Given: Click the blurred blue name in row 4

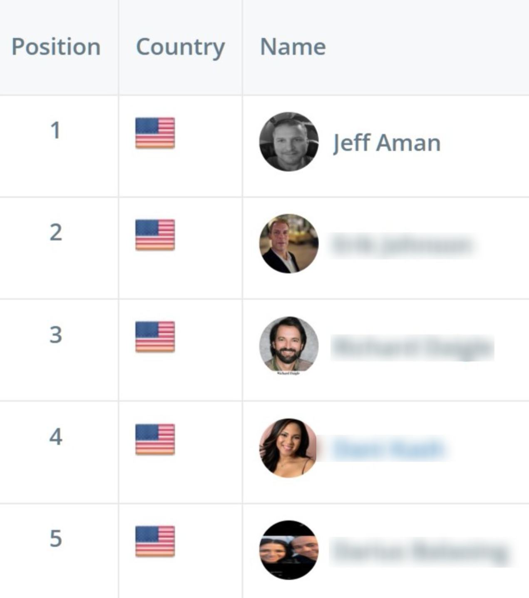Looking at the screenshot, I should [x=389, y=450].
